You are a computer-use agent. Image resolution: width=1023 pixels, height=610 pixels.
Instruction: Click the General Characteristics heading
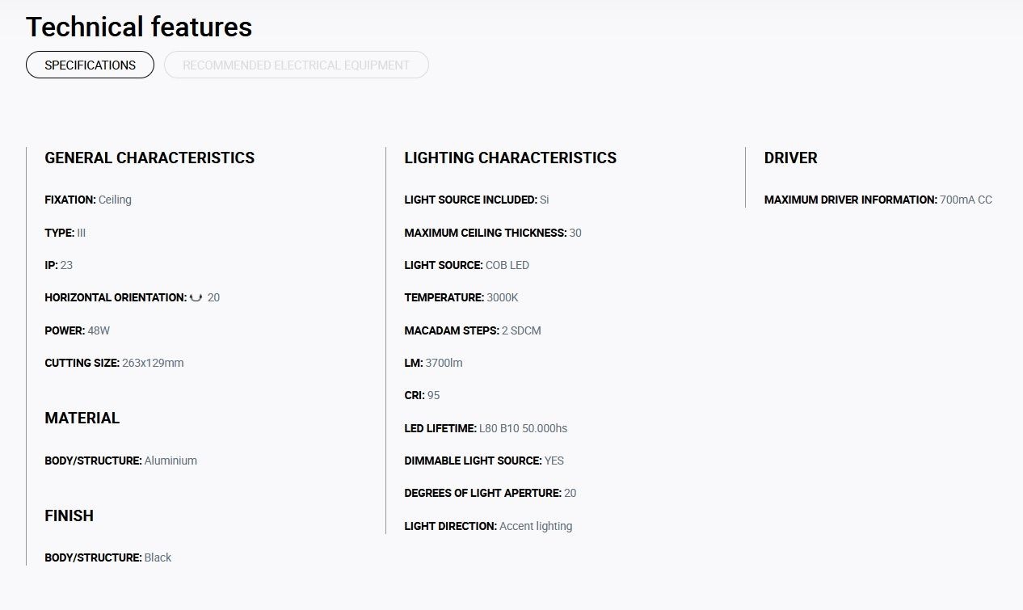[149, 158]
